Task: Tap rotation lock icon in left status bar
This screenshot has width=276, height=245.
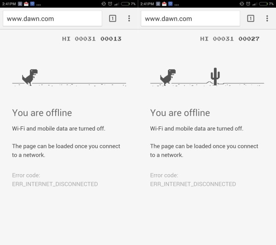Action: click(x=103, y=4)
